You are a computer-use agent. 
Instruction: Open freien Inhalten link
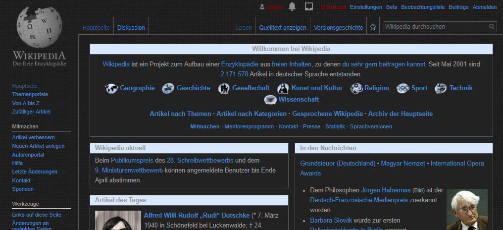(x=291, y=64)
